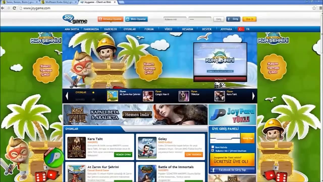Click the ÜCRETSİZ ÜYE OL banner button

coord(232,160)
